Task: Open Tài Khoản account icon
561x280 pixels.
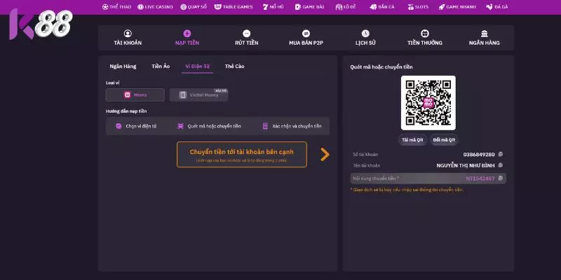Action: pyautogui.click(x=128, y=34)
